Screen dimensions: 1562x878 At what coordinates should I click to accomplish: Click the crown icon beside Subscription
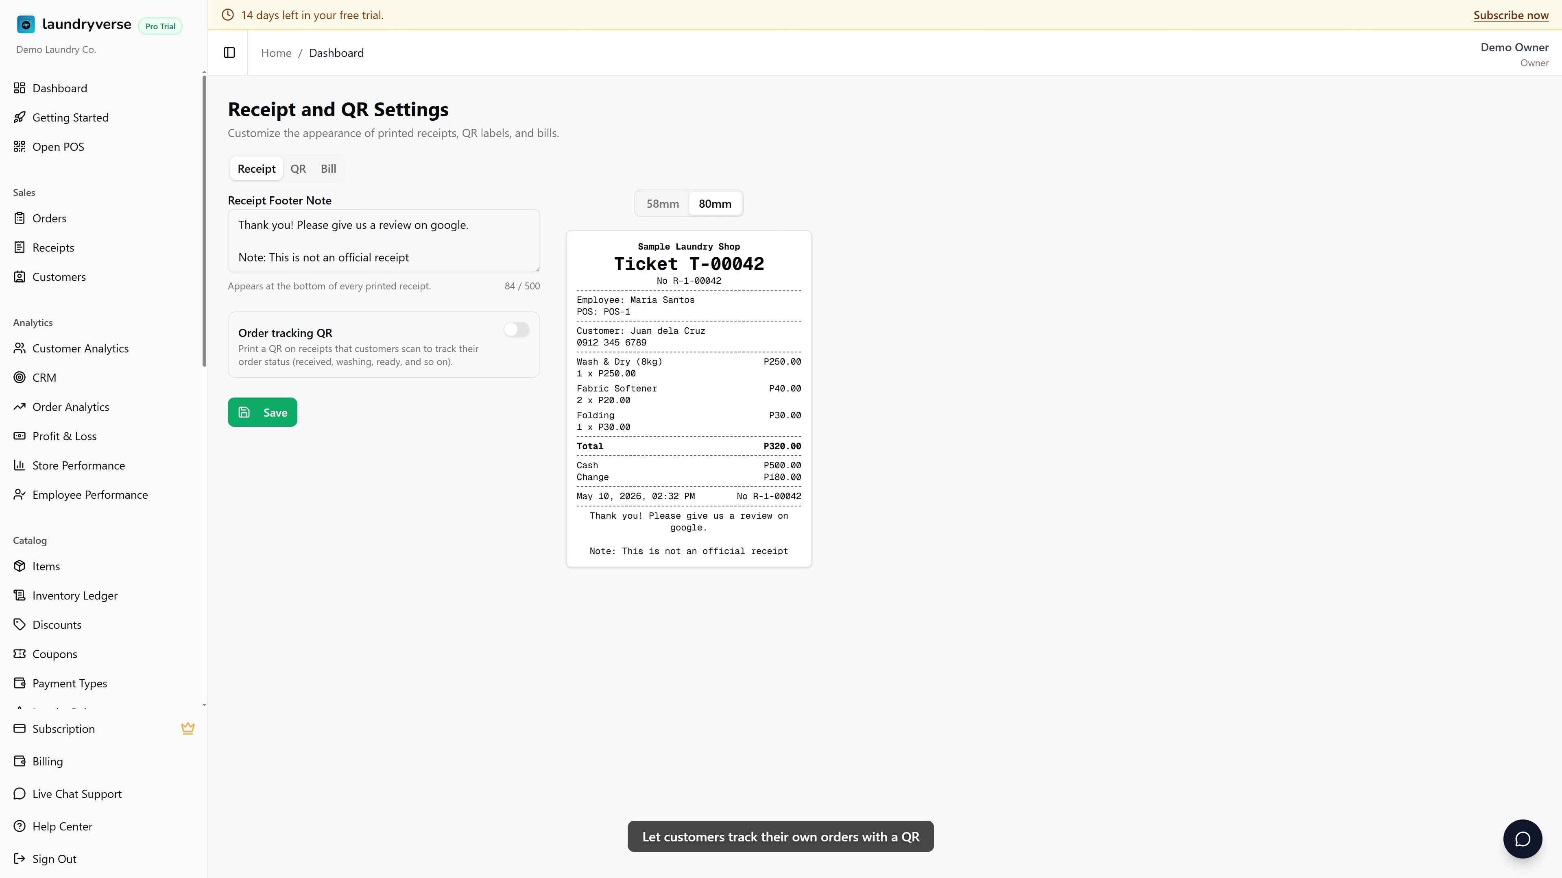click(x=188, y=728)
